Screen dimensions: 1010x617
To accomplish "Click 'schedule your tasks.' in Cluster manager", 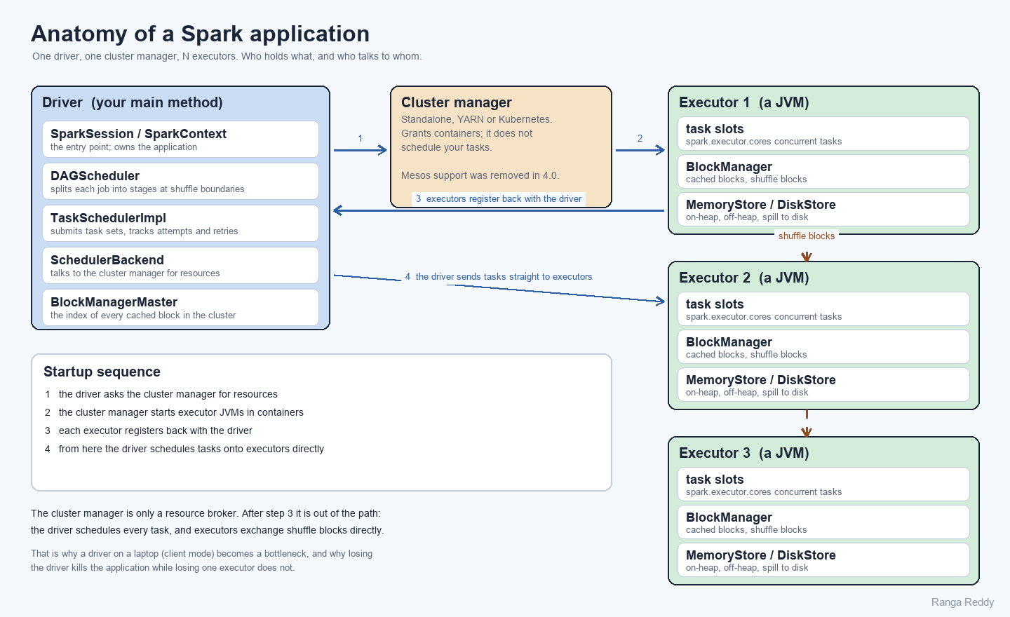I will tap(447, 147).
